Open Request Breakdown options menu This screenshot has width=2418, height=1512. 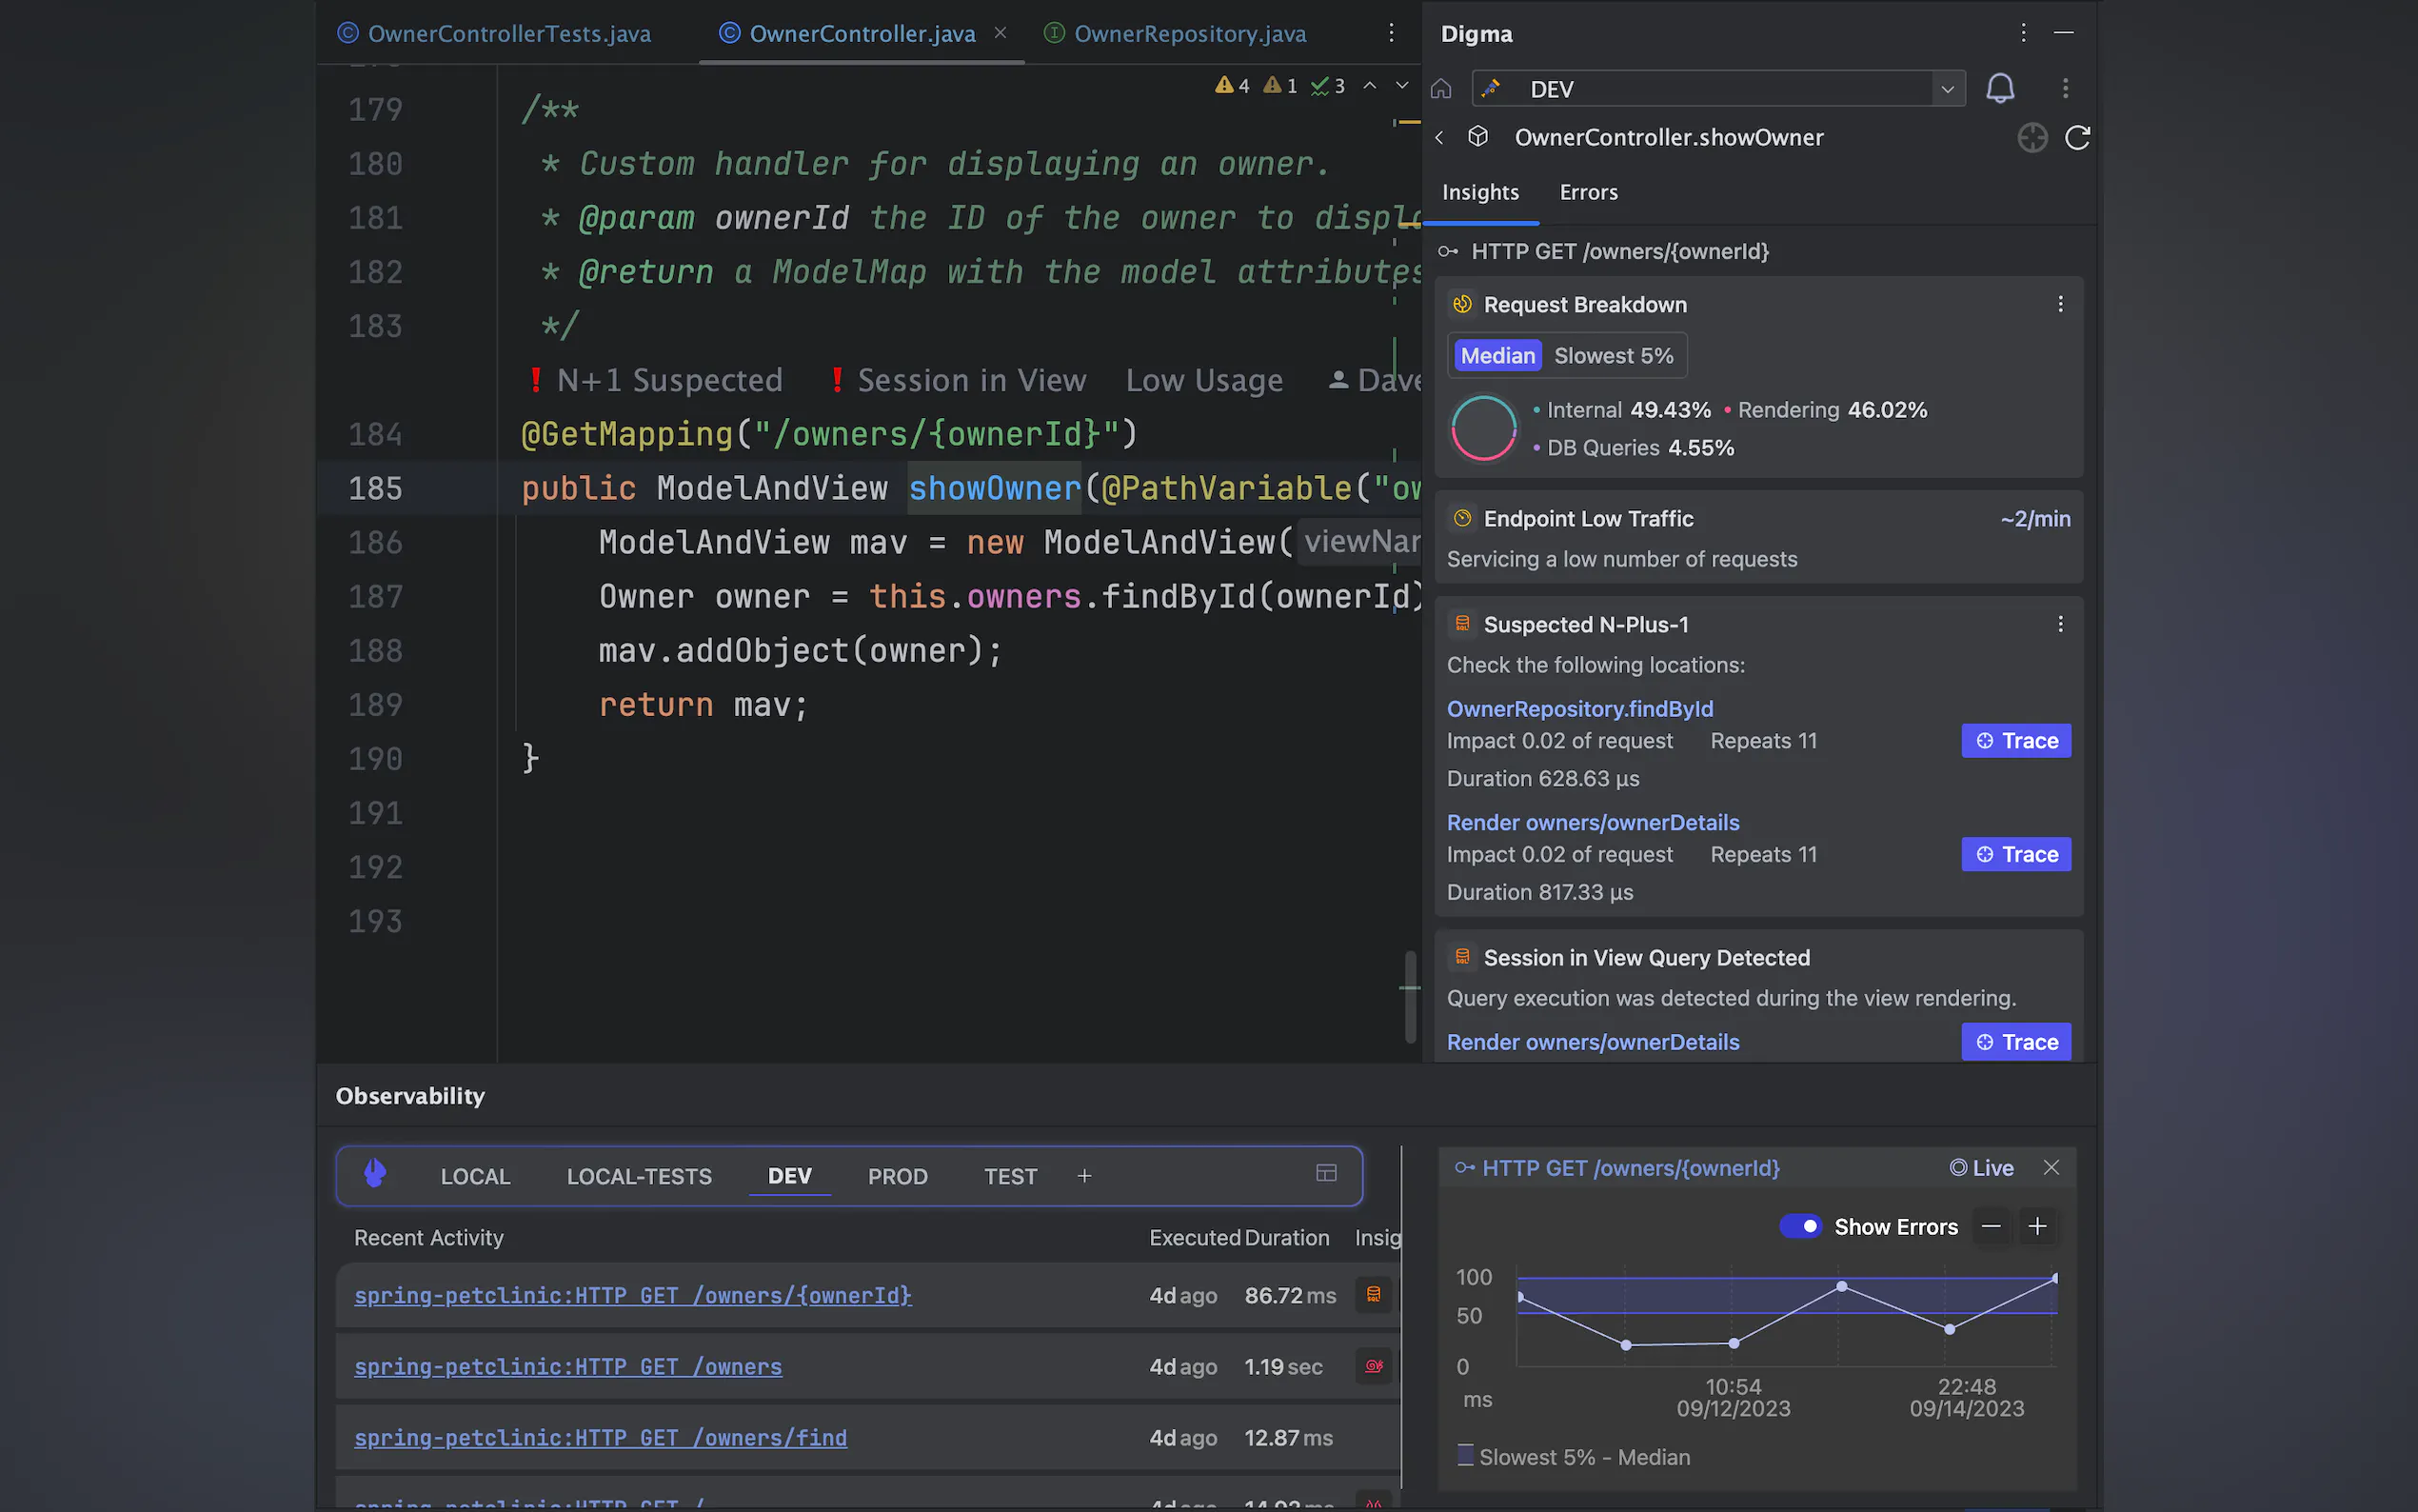click(2060, 303)
